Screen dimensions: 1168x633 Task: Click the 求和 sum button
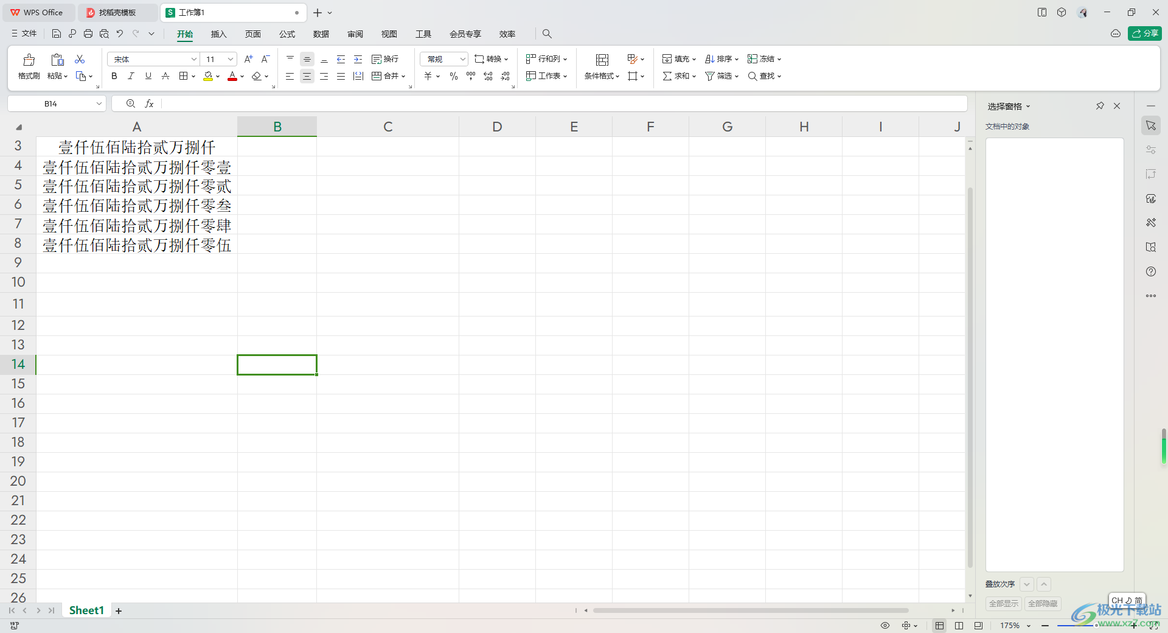(x=679, y=76)
